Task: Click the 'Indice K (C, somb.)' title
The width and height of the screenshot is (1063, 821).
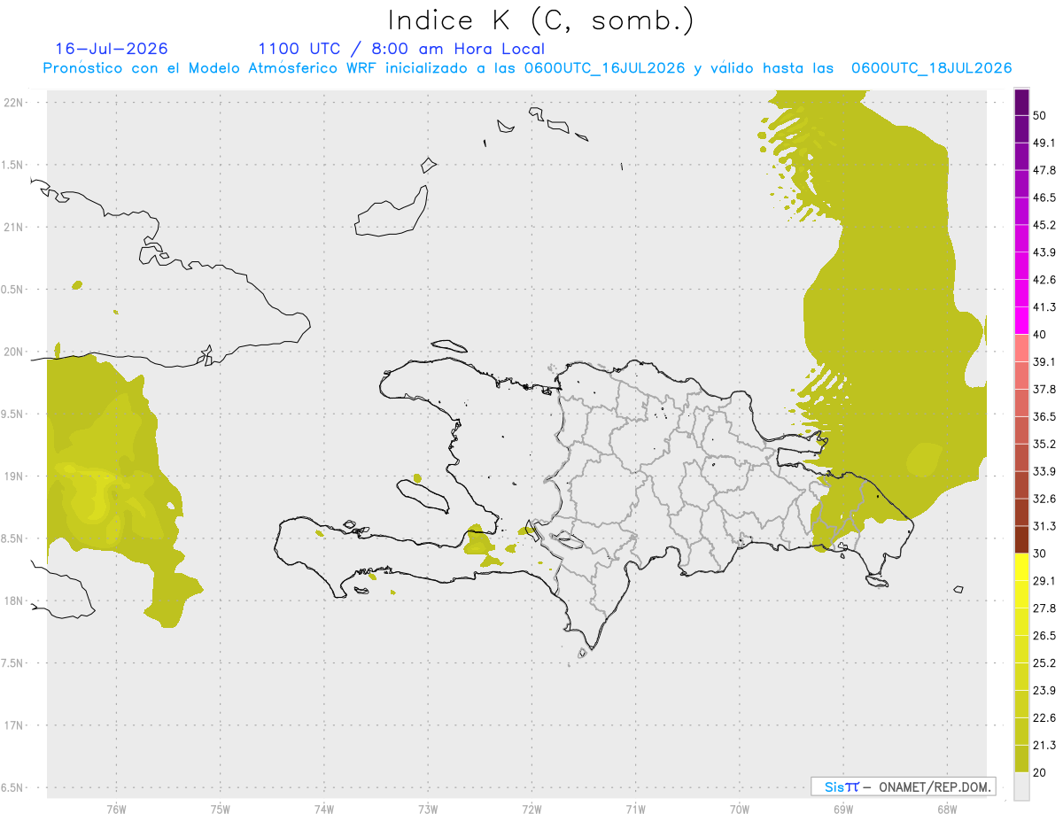Action: [x=540, y=20]
